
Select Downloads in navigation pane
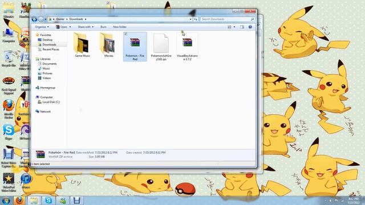(x=49, y=44)
